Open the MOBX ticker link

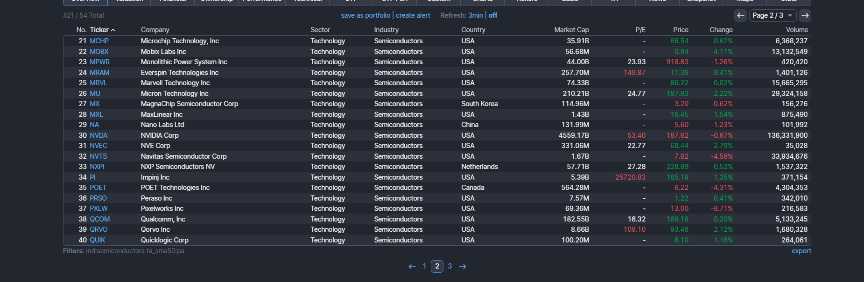99,52
